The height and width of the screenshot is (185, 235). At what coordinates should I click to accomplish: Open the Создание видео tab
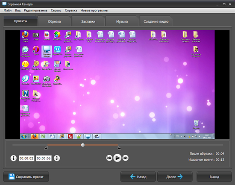click(x=156, y=22)
